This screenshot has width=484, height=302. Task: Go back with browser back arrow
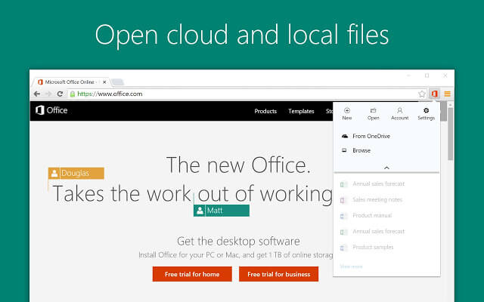click(x=37, y=94)
